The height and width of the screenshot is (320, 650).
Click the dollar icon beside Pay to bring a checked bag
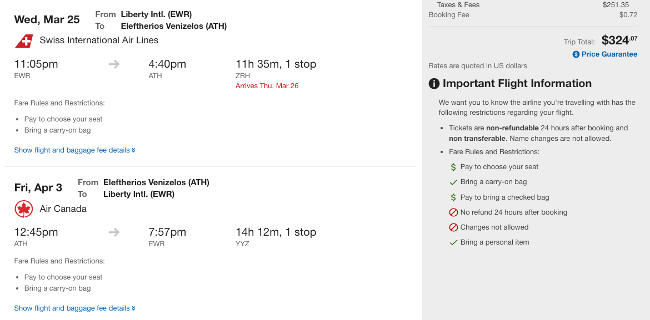pyautogui.click(x=453, y=197)
